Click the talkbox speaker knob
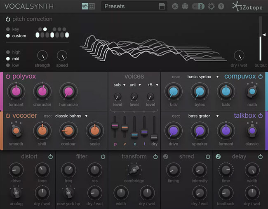268x209 pixels. (x=200, y=131)
